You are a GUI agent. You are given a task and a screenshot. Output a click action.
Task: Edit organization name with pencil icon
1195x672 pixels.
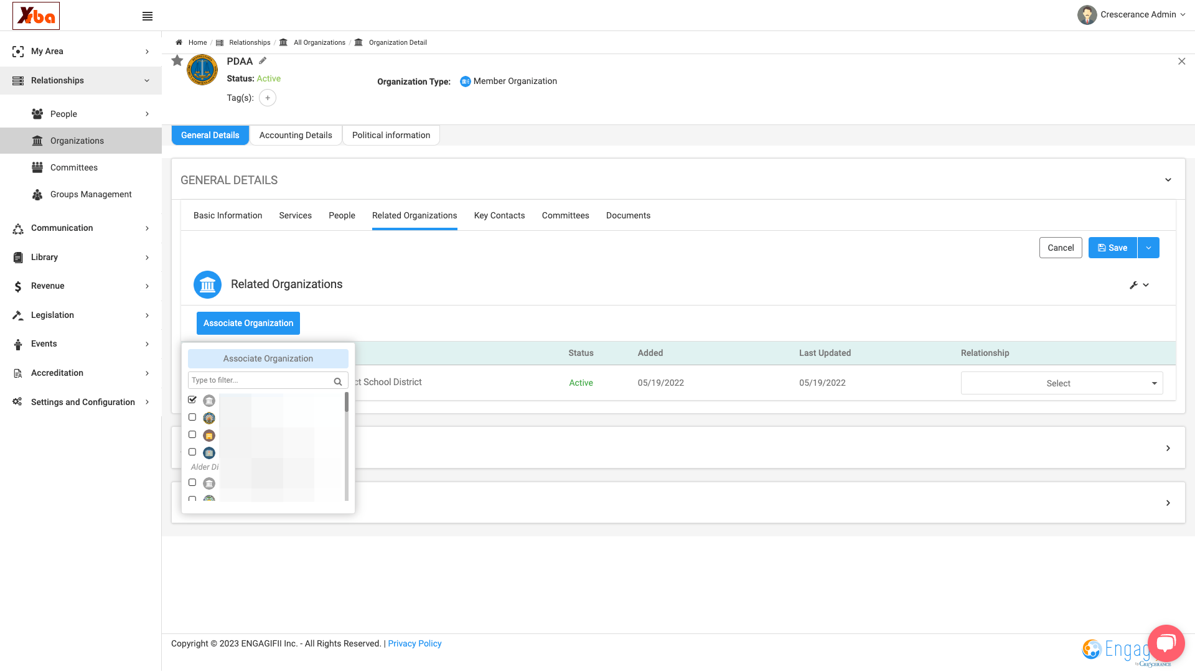[x=263, y=60]
